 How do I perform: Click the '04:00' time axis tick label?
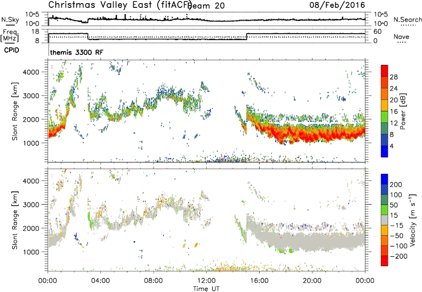(x=101, y=281)
